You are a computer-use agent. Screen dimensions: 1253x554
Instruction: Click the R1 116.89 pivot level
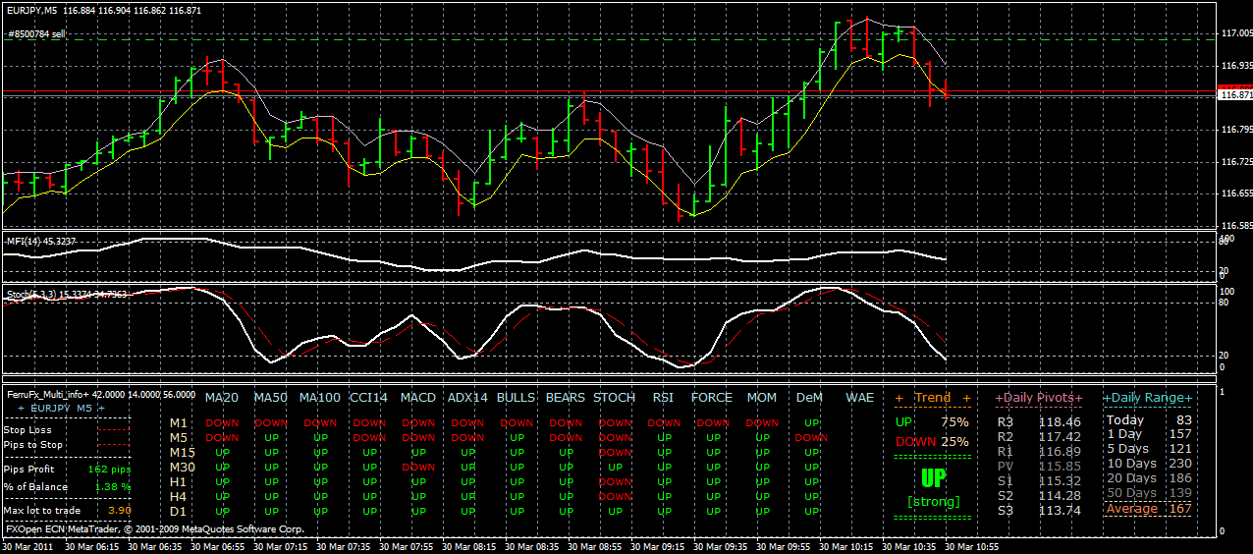coord(1039,451)
